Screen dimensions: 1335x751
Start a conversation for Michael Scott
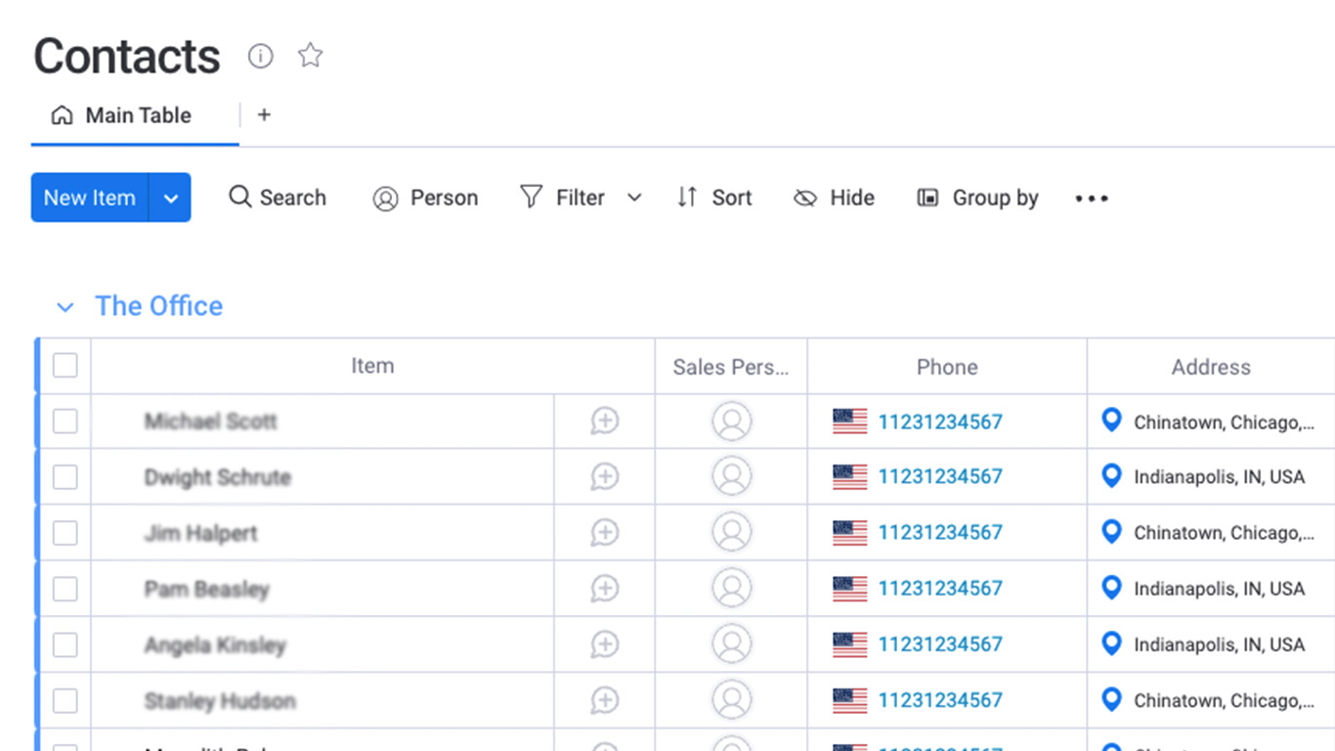(x=605, y=421)
